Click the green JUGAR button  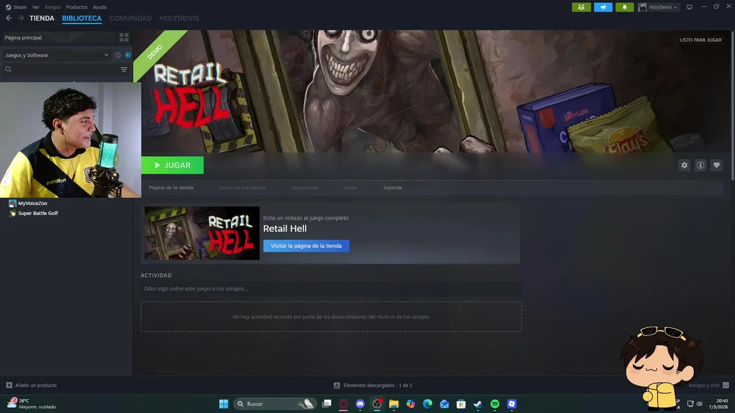pyautogui.click(x=172, y=165)
